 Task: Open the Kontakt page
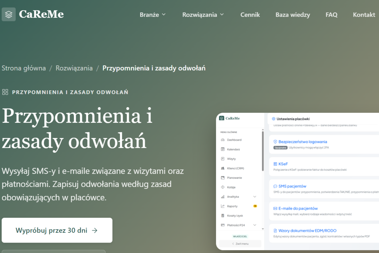[364, 15]
